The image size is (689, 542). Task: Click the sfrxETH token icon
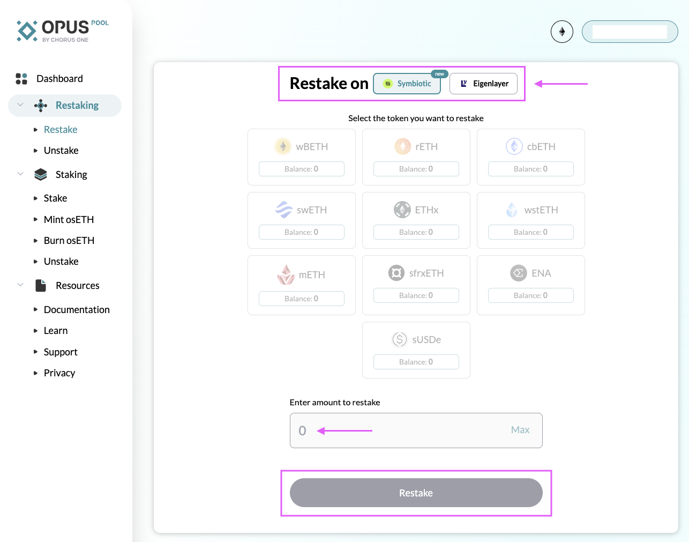pyautogui.click(x=396, y=273)
